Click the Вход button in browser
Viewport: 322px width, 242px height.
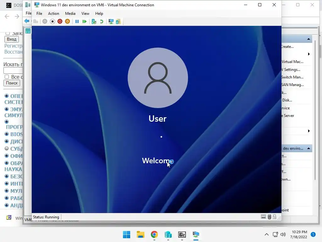[x=12, y=39]
